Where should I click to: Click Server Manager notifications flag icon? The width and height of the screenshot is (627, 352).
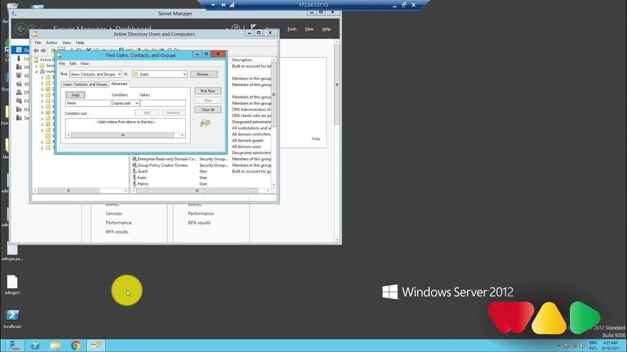click(253, 28)
